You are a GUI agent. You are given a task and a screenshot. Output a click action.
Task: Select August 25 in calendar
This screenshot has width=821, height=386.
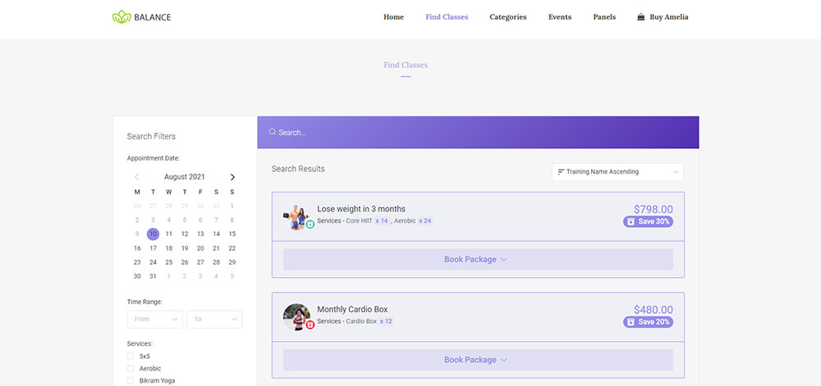[168, 262]
